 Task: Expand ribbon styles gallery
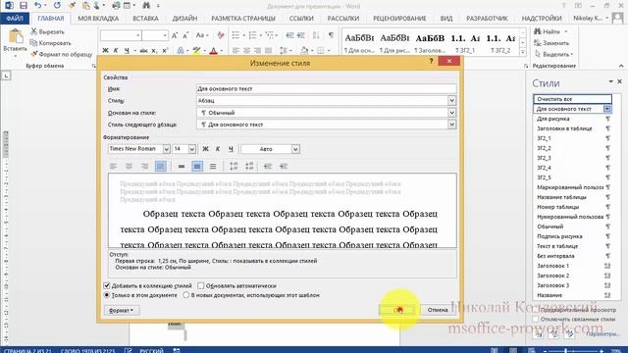coord(523,52)
